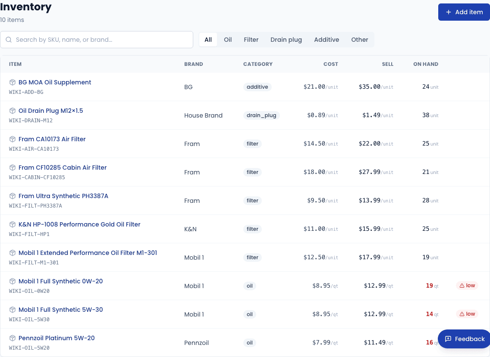Click the CATEGORY column header
This screenshot has height=357, width=490.
pos(258,64)
